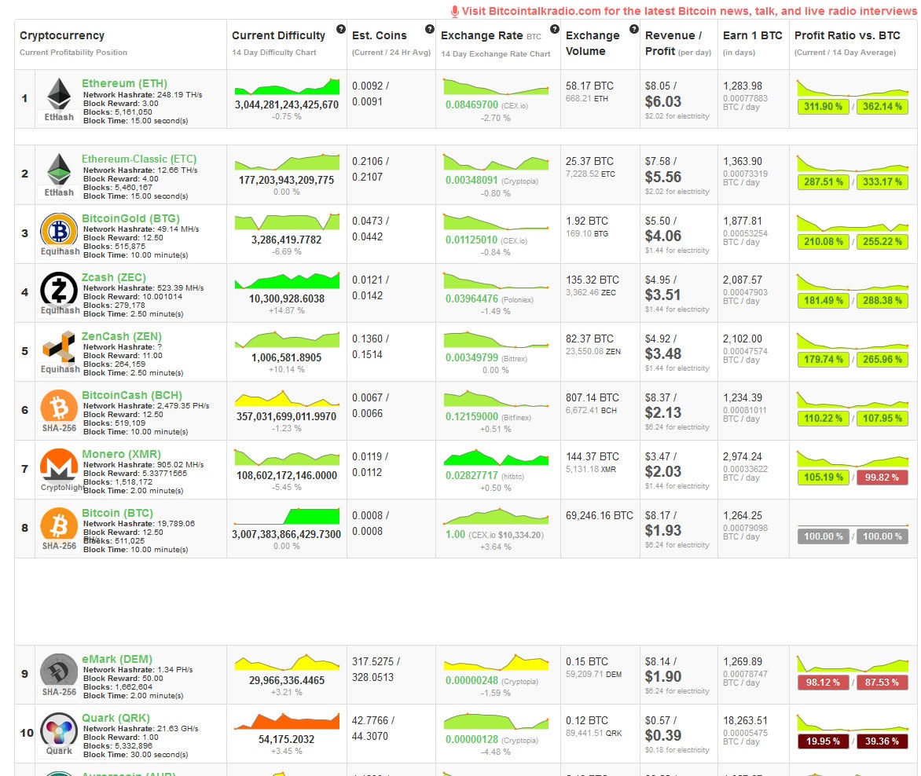This screenshot has width=921, height=776.
Task: Open the Bitcoin (BTC) coin link
Action: pyautogui.click(x=117, y=513)
